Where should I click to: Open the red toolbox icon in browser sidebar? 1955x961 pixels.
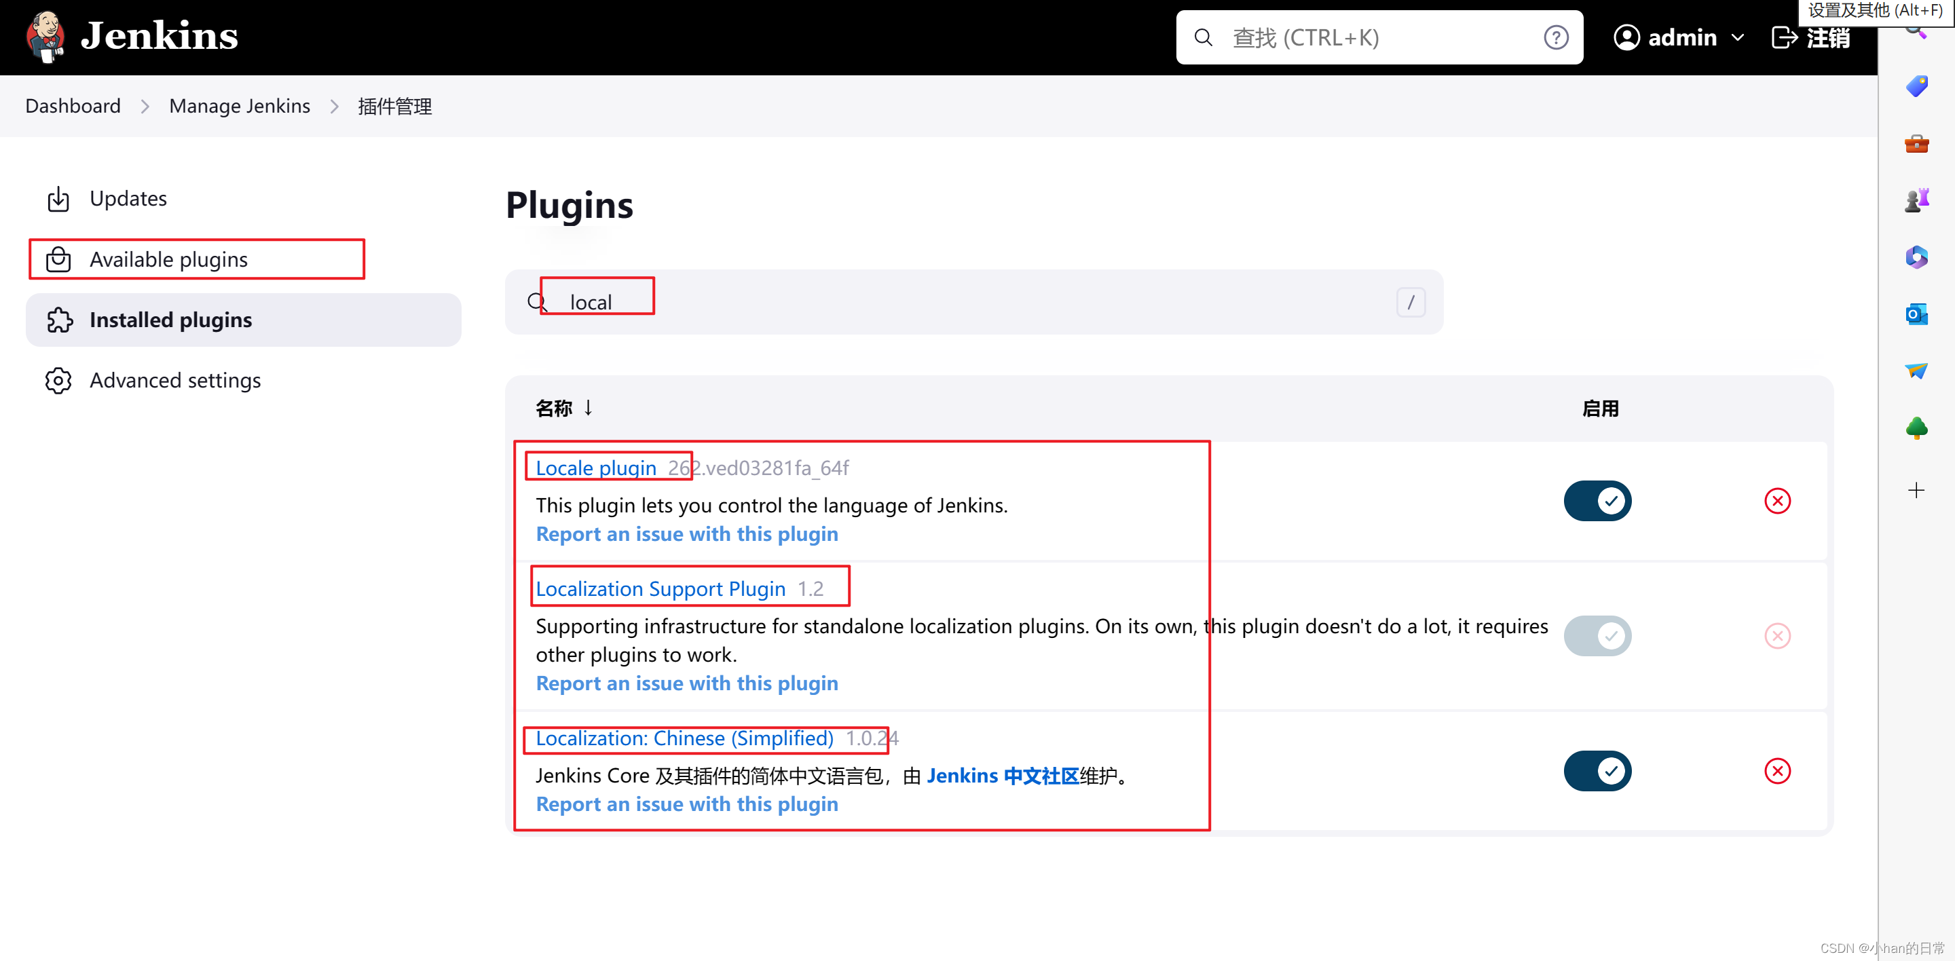click(1916, 143)
